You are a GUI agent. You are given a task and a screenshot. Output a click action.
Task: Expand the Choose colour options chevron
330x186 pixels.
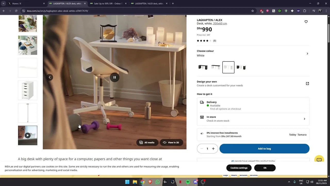307,53
